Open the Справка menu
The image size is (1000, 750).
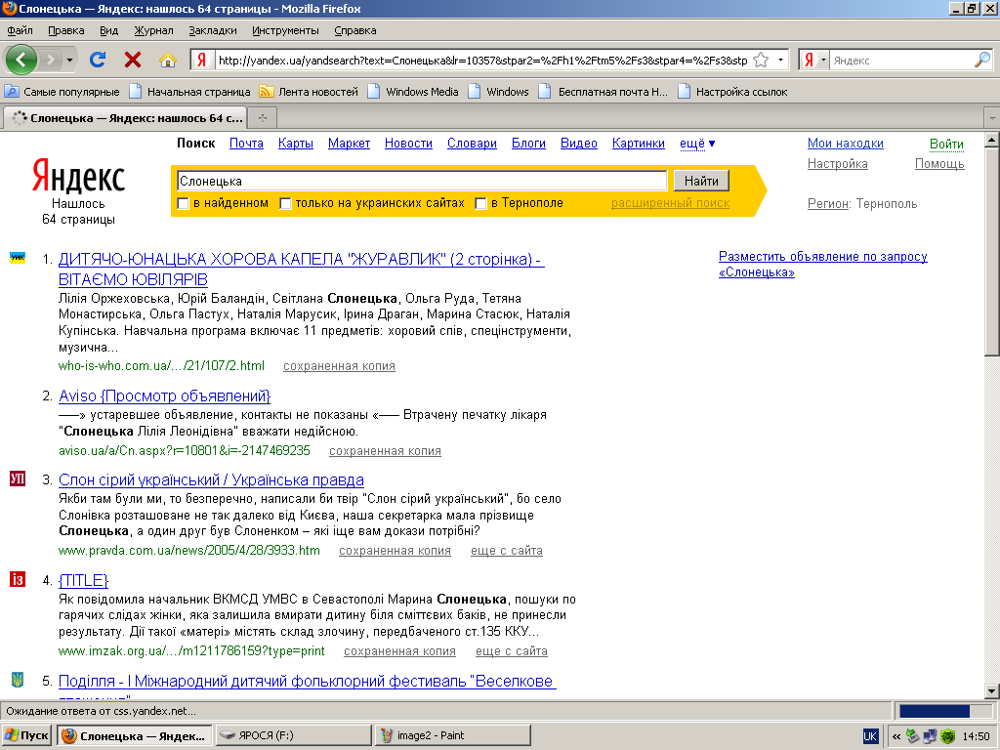point(355,30)
